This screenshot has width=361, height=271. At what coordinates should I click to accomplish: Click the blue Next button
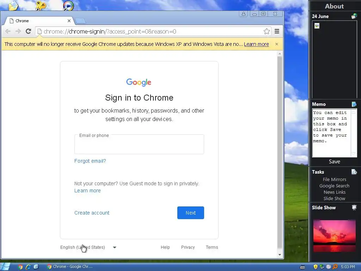[x=191, y=213]
